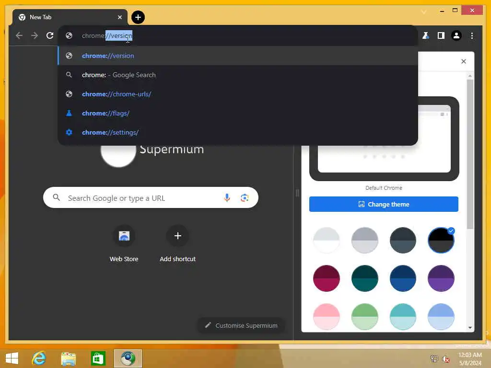Go back using the back arrow
The height and width of the screenshot is (368, 491).
(x=19, y=35)
